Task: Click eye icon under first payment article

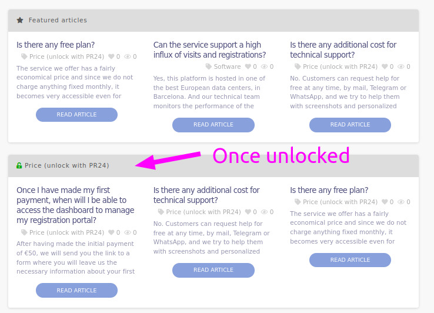Action: (128, 232)
